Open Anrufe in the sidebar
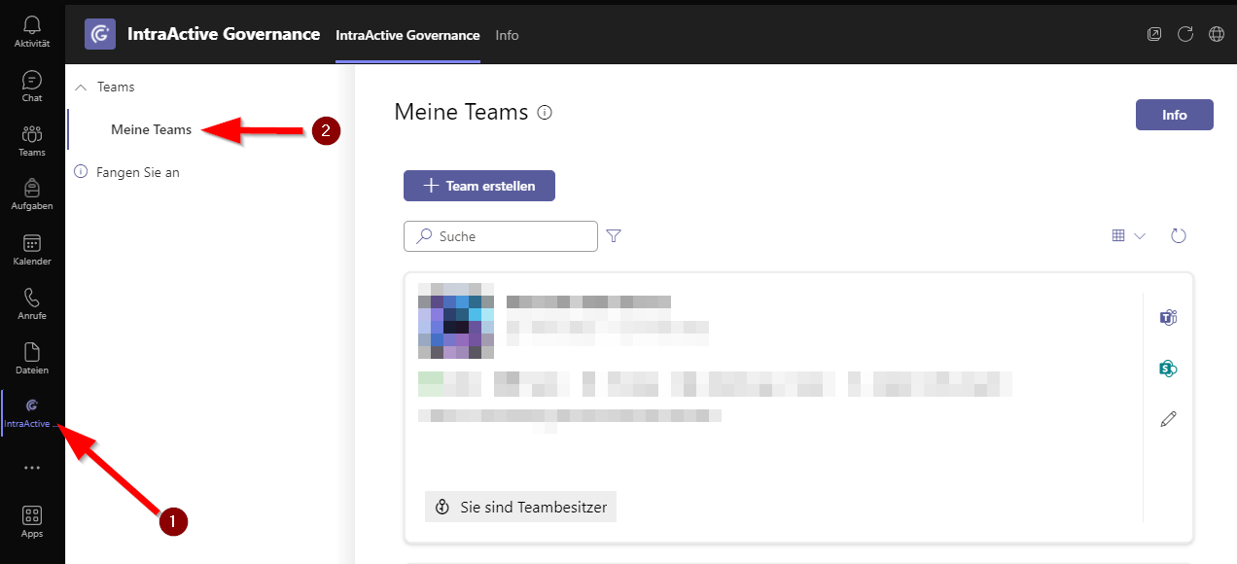 [x=32, y=304]
